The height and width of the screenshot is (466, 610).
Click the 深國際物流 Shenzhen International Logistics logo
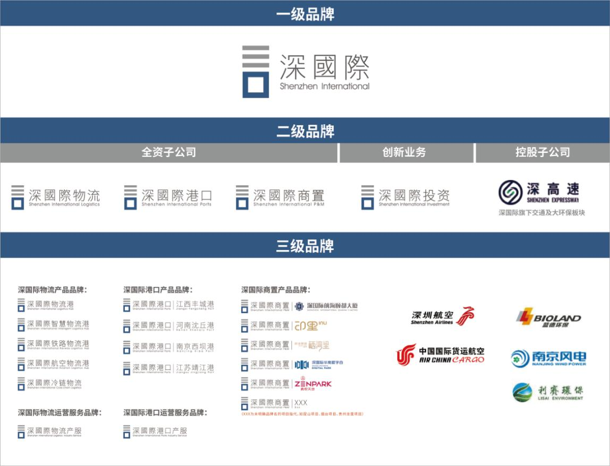(x=58, y=196)
